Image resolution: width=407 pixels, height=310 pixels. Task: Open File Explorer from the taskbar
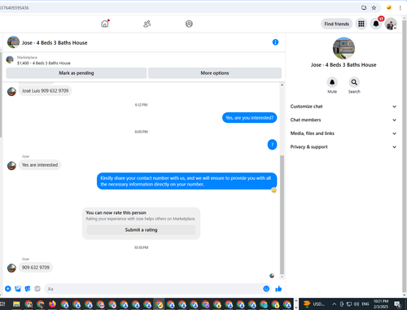[16, 304]
